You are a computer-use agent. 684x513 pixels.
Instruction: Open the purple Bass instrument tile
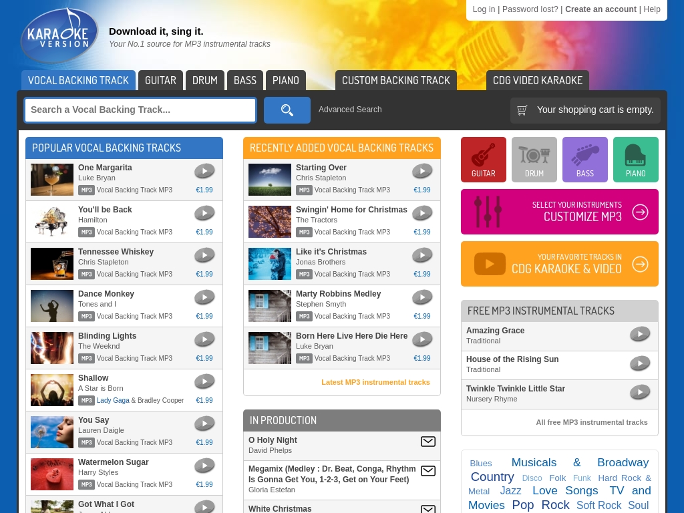585,160
